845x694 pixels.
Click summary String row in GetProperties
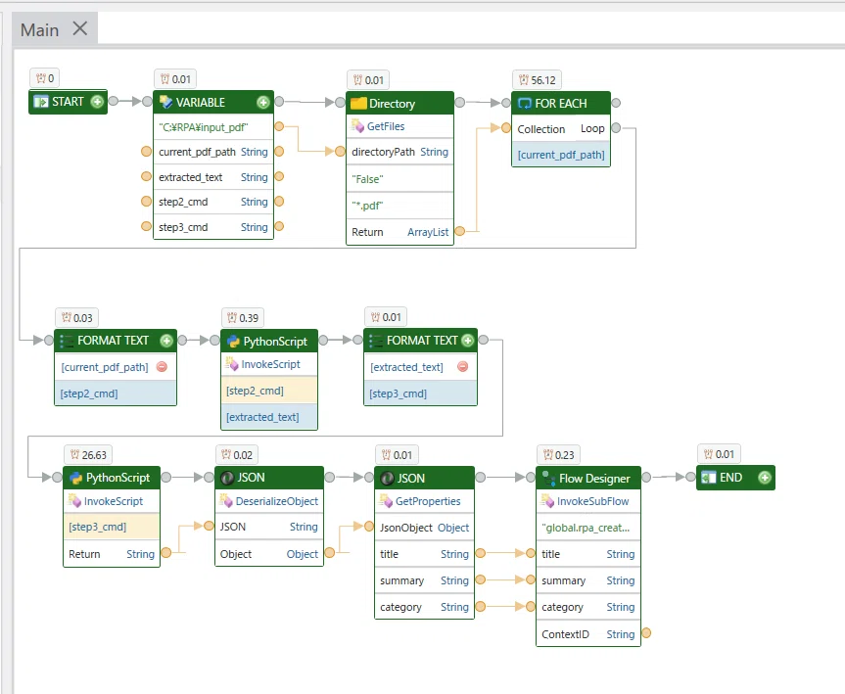[424, 580]
